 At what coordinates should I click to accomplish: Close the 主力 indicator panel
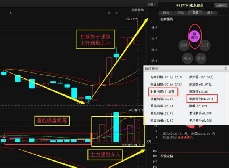click(143, 145)
